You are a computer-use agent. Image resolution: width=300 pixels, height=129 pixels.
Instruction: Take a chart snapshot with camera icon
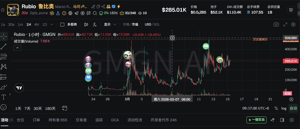[x=276, y=24]
